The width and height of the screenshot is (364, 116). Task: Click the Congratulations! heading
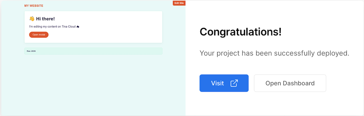241,32
